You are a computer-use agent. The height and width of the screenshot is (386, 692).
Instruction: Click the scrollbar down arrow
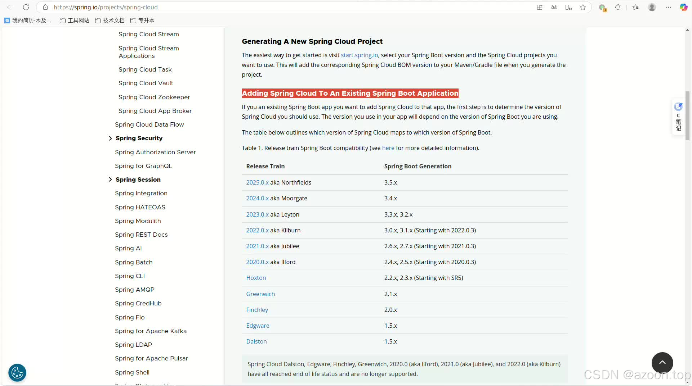[x=688, y=382]
